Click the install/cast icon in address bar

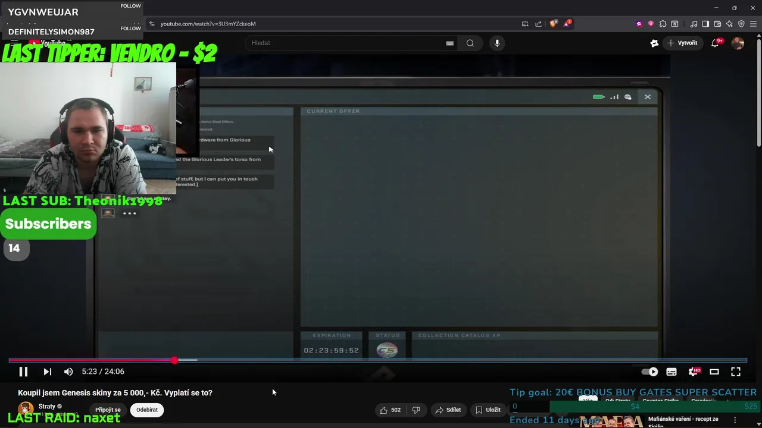tap(525, 24)
